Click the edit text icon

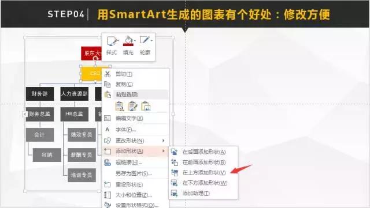point(108,118)
